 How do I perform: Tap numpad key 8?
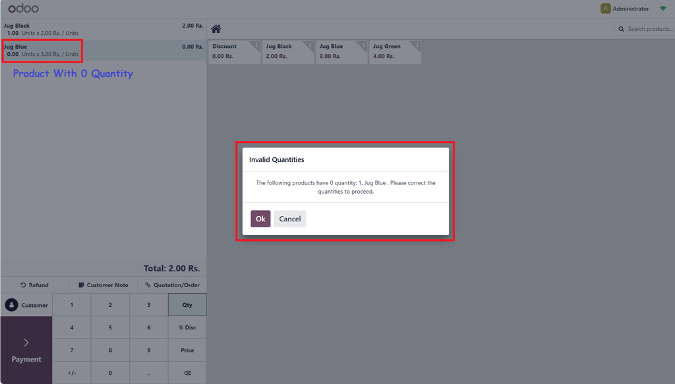110,350
